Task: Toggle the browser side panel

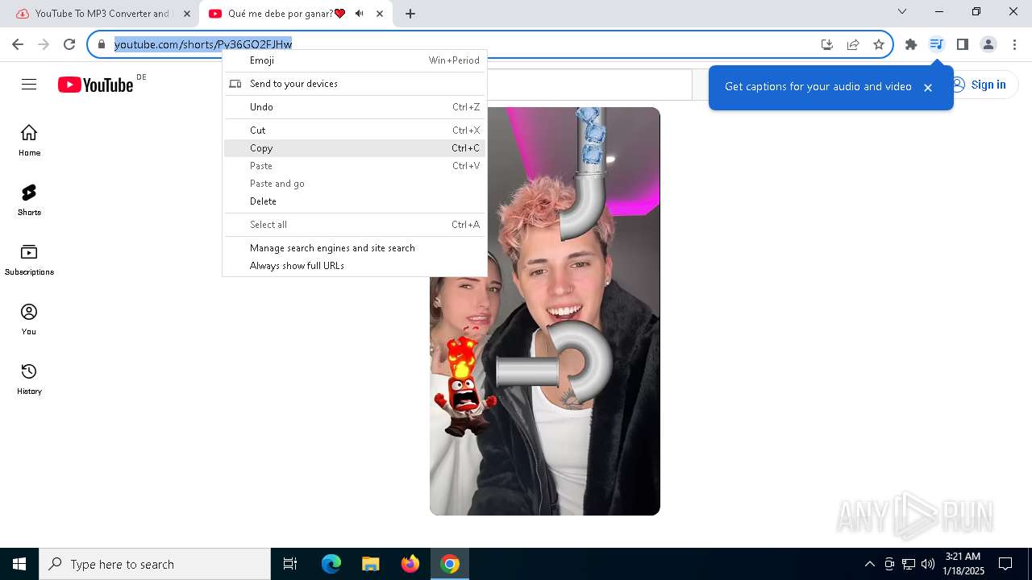Action: click(x=962, y=44)
